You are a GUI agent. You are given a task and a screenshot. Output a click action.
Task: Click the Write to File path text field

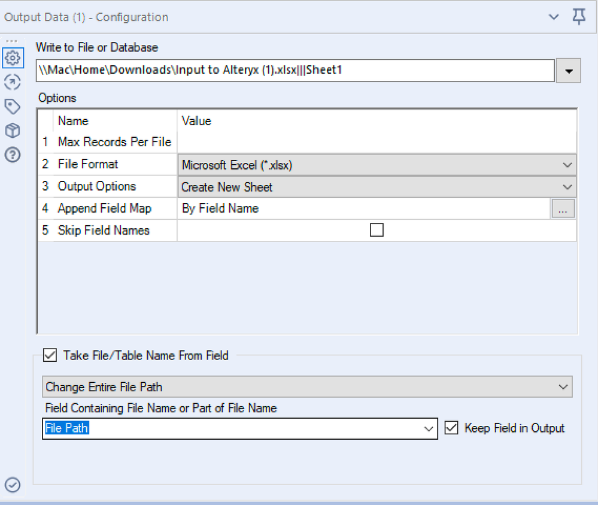[295, 71]
